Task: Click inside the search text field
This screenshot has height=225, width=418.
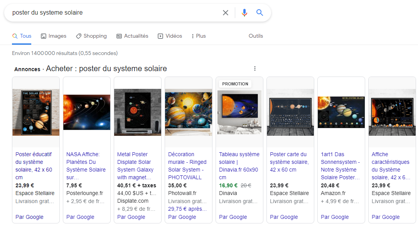Action: (116, 13)
